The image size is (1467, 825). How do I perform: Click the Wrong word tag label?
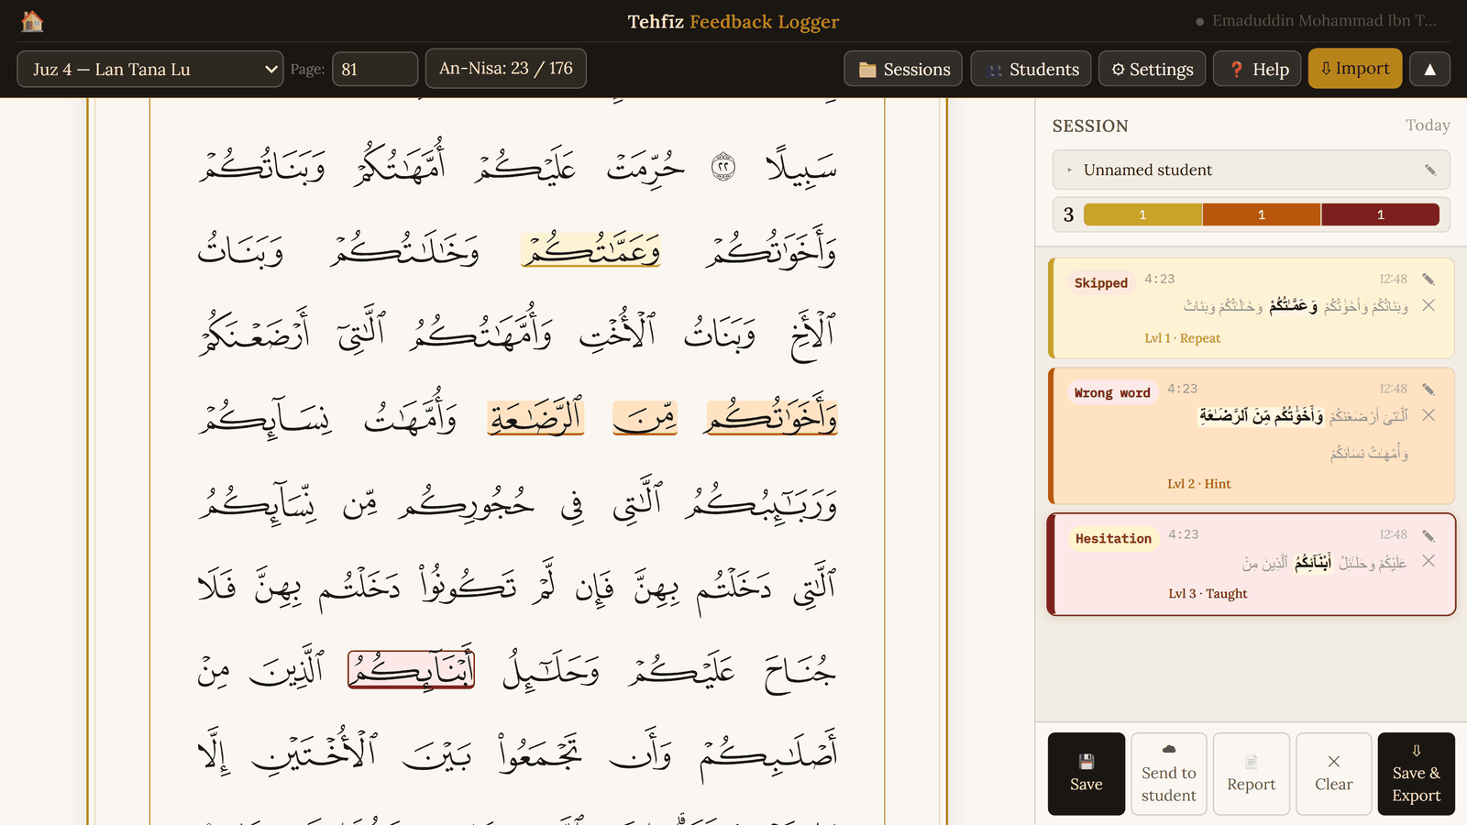[1112, 392]
